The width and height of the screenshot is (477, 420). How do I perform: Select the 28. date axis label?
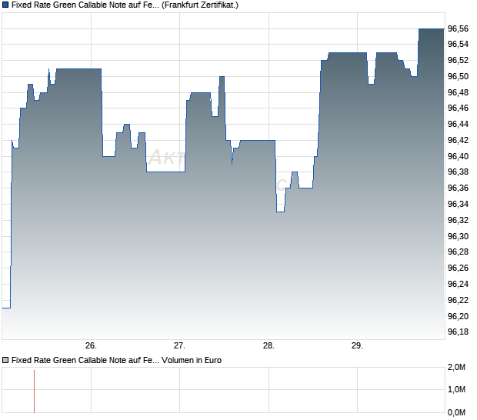[x=269, y=346]
